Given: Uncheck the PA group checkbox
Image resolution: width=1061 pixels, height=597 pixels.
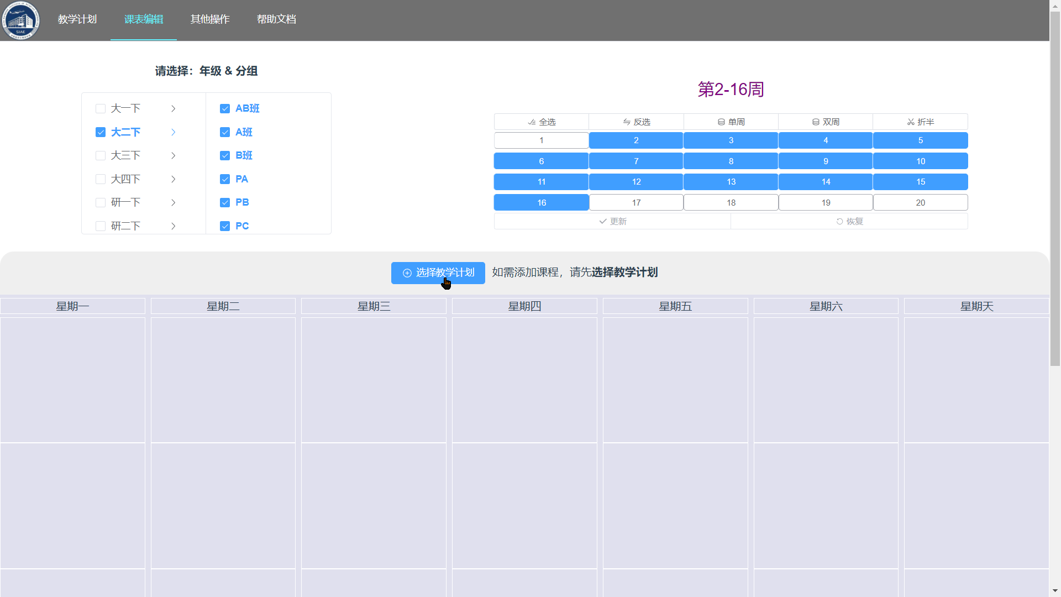Looking at the screenshot, I should click(x=225, y=179).
